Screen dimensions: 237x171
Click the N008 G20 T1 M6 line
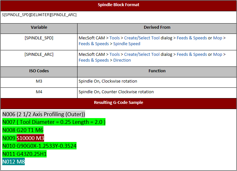[23, 130]
